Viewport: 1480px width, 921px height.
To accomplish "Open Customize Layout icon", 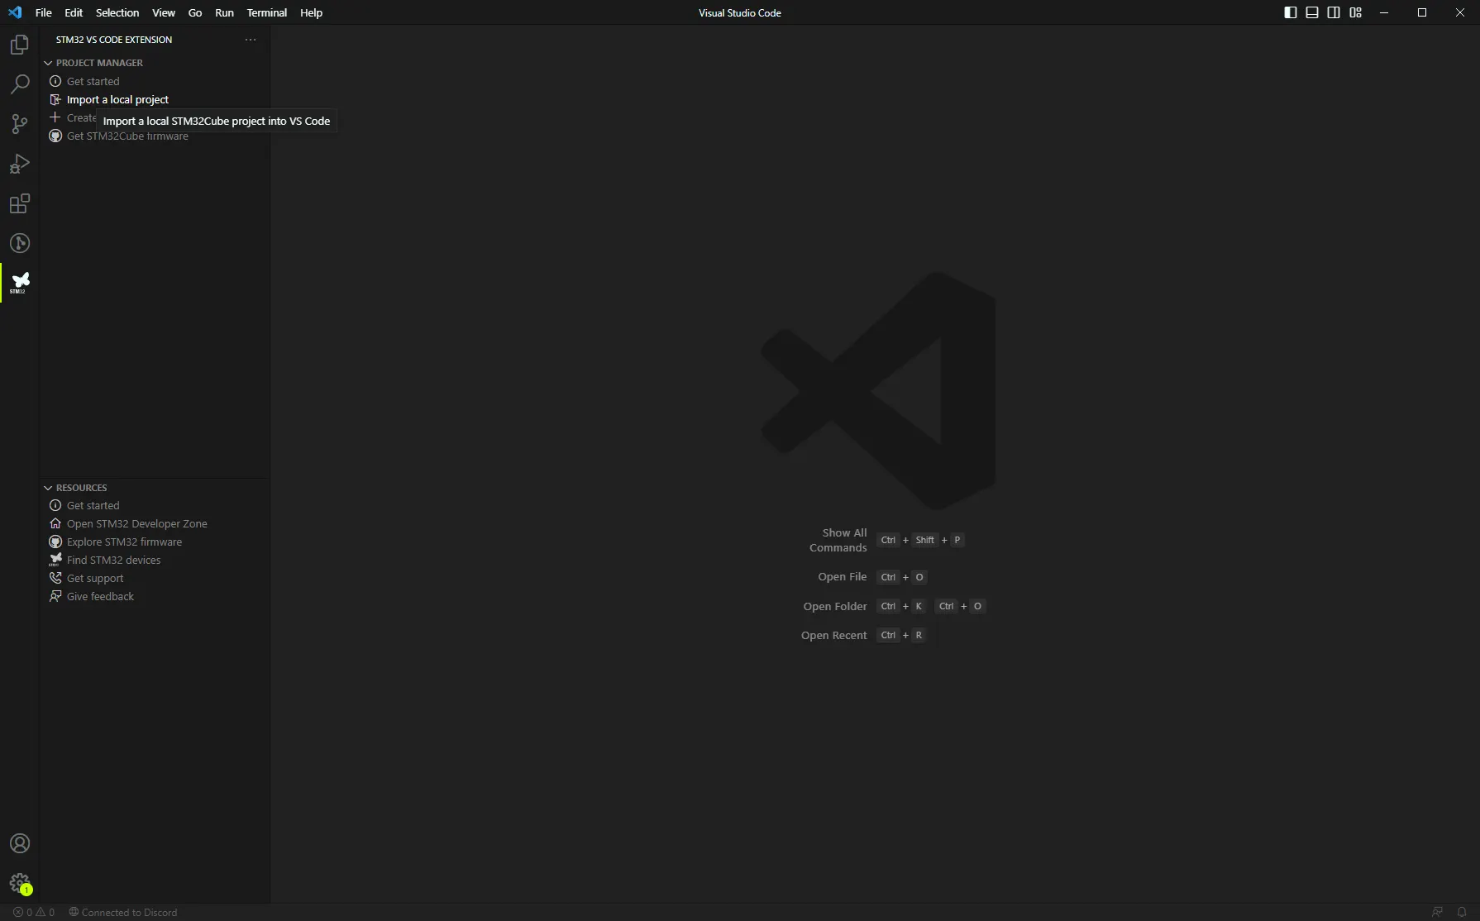I will pos(1355,12).
